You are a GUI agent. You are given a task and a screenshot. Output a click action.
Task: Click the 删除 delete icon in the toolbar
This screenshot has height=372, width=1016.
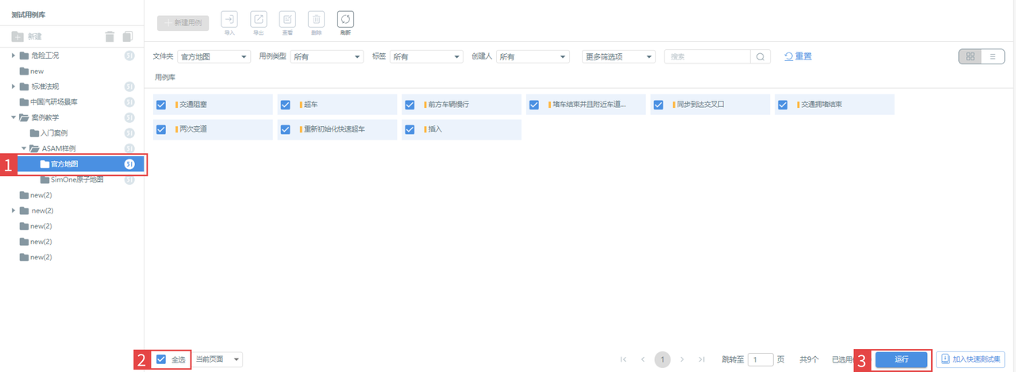click(x=317, y=20)
